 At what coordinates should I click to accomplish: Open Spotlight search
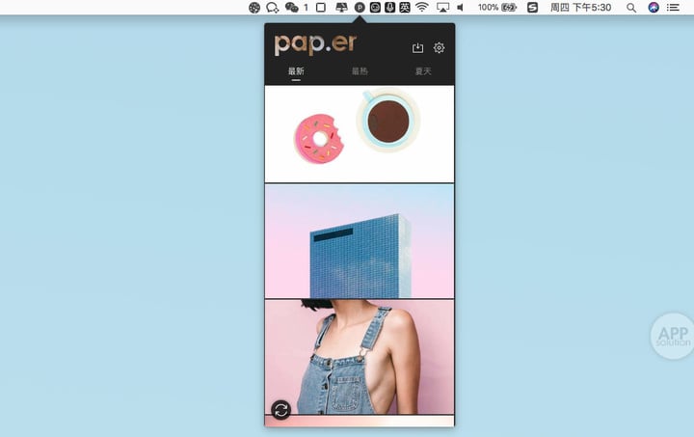(631, 8)
